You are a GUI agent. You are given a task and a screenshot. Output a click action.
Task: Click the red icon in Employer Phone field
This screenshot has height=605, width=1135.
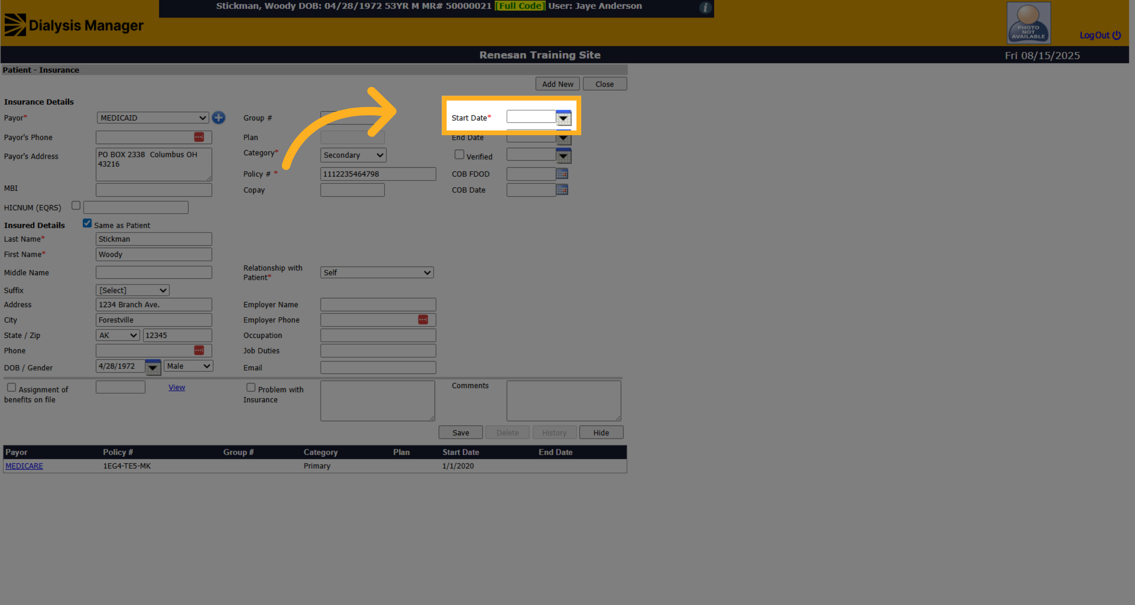pos(423,320)
